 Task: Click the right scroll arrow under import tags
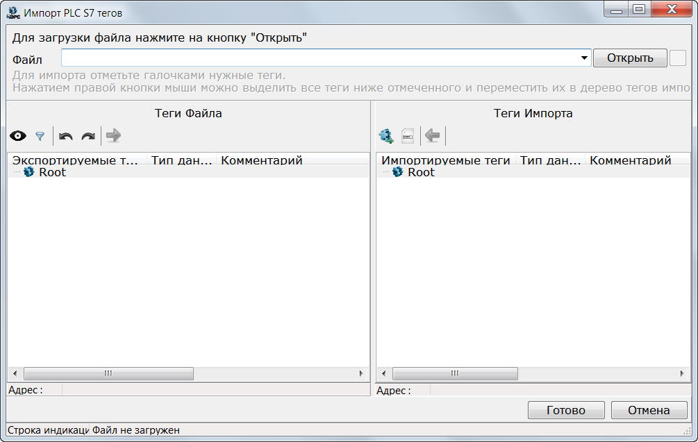click(x=682, y=373)
